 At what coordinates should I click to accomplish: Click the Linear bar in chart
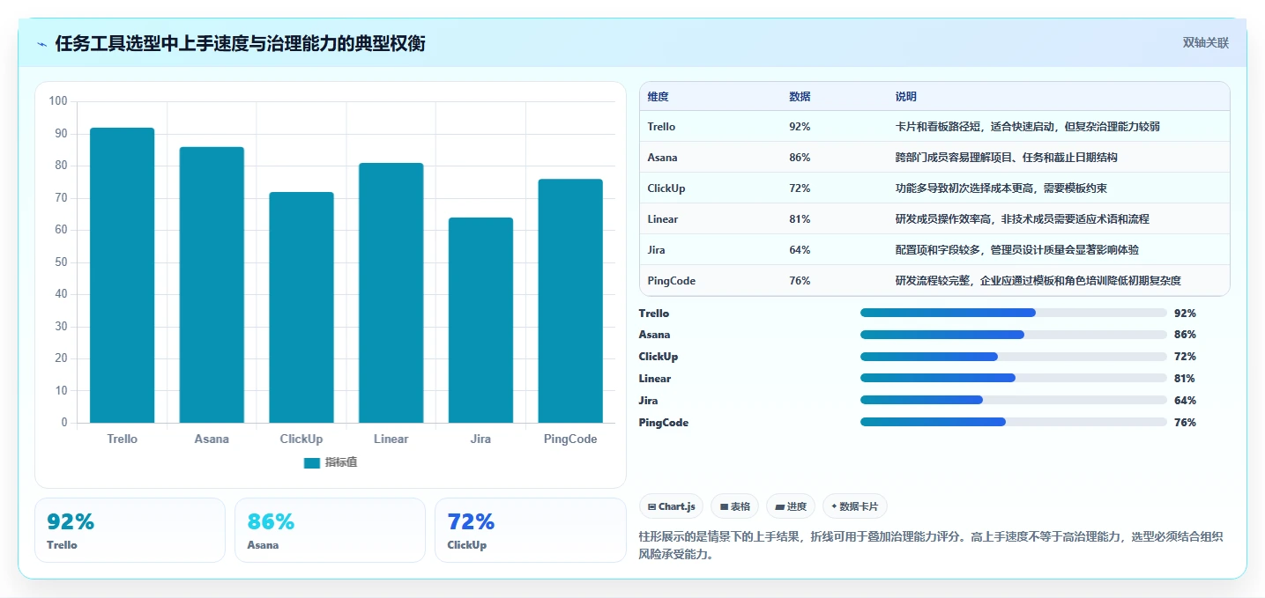coord(391,293)
